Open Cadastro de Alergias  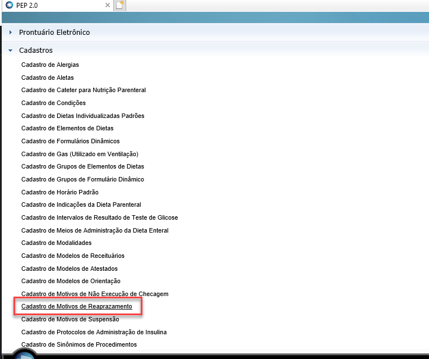[50, 65]
